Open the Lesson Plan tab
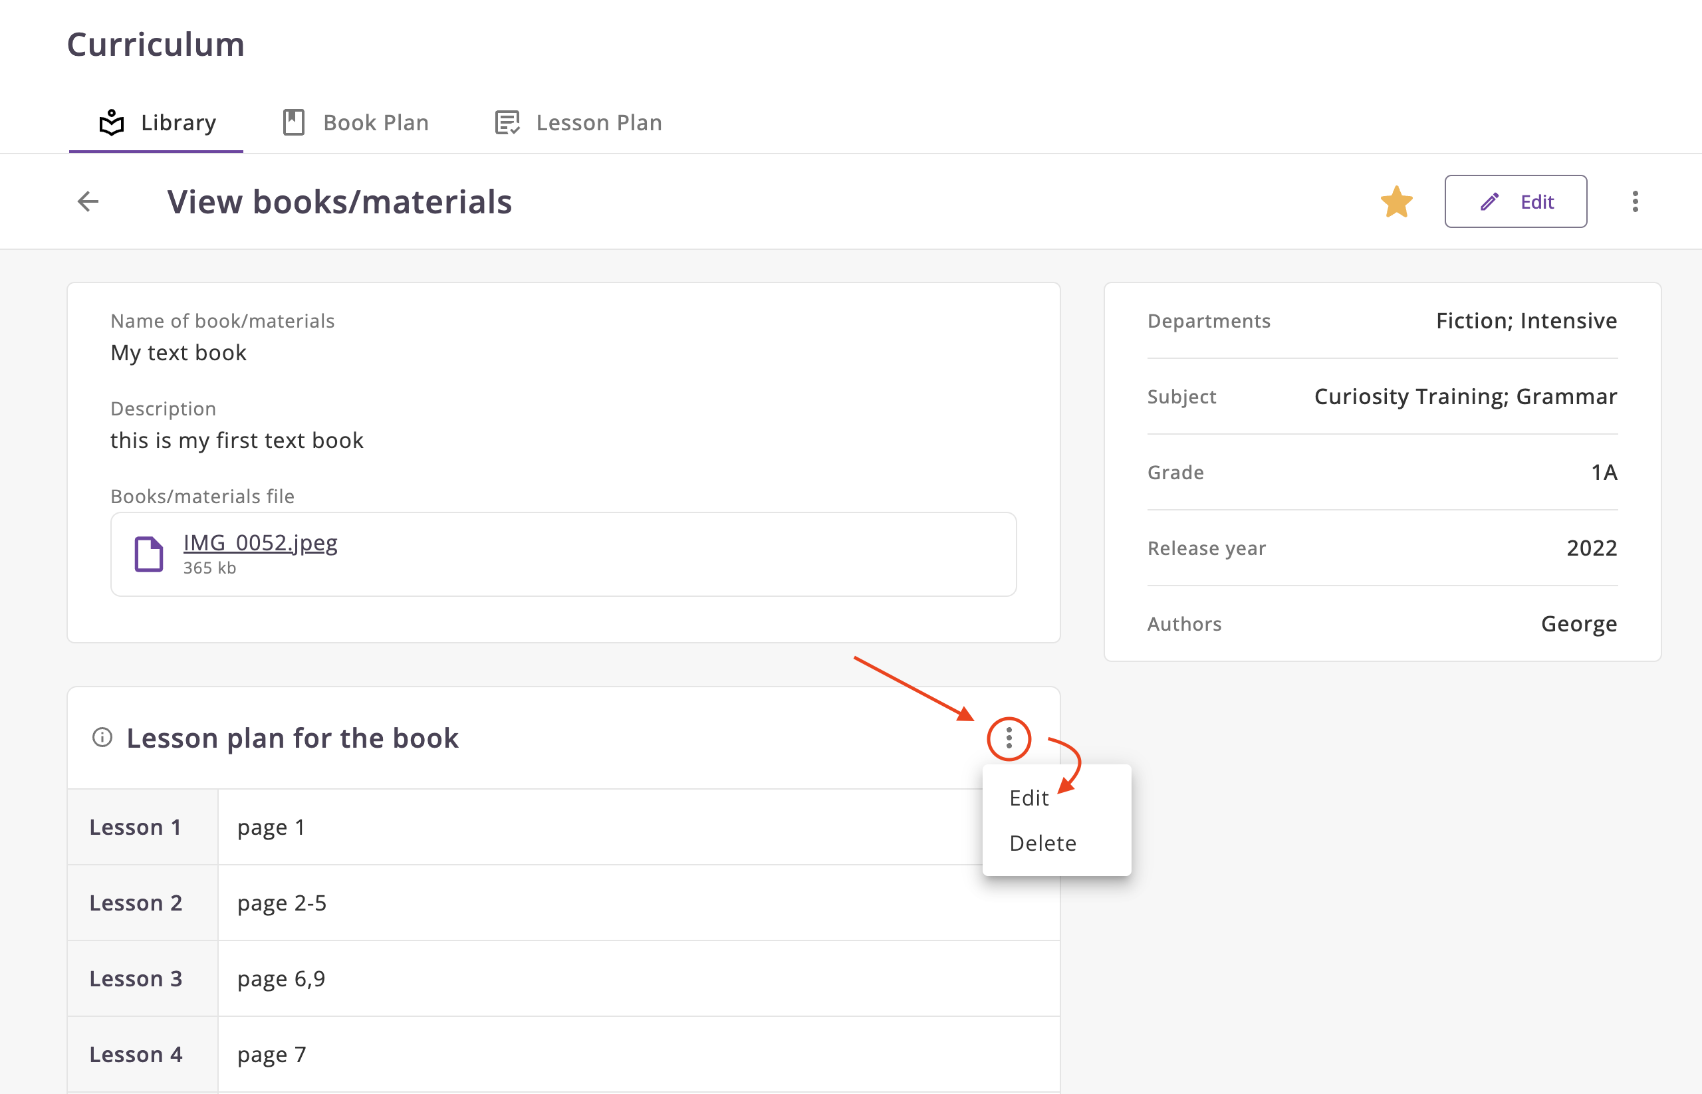Screen dimensions: 1702x1094 tap(578, 123)
